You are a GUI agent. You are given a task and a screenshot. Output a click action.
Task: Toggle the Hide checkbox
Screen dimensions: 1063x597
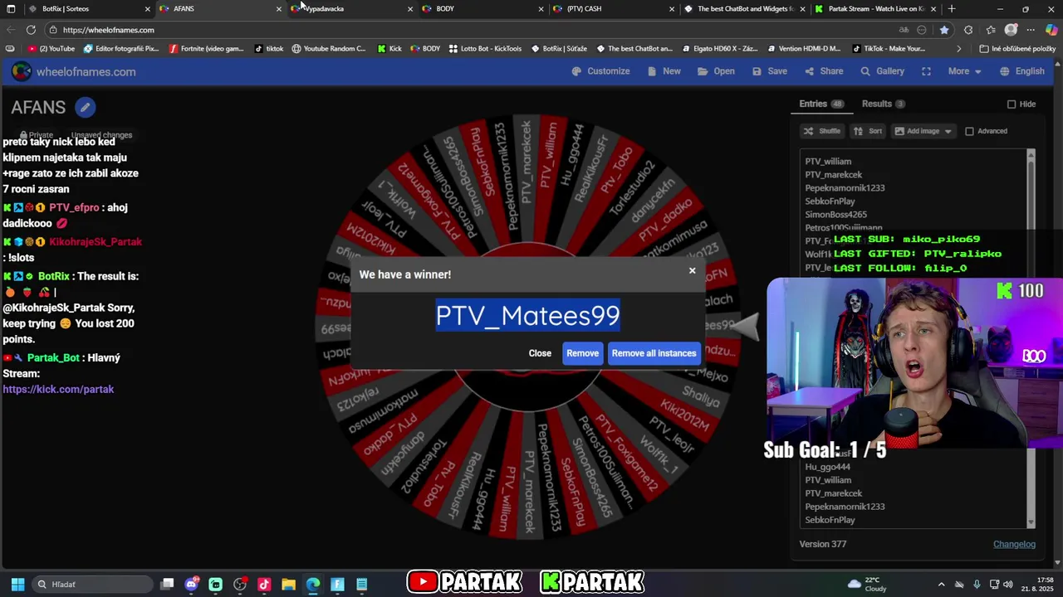pos(1012,104)
